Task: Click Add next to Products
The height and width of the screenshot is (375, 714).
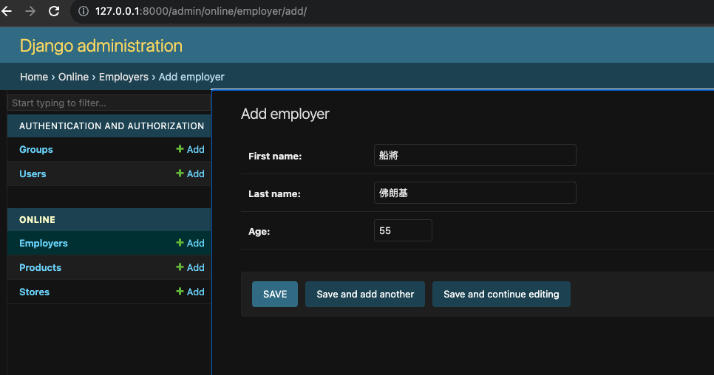Action: tap(190, 267)
